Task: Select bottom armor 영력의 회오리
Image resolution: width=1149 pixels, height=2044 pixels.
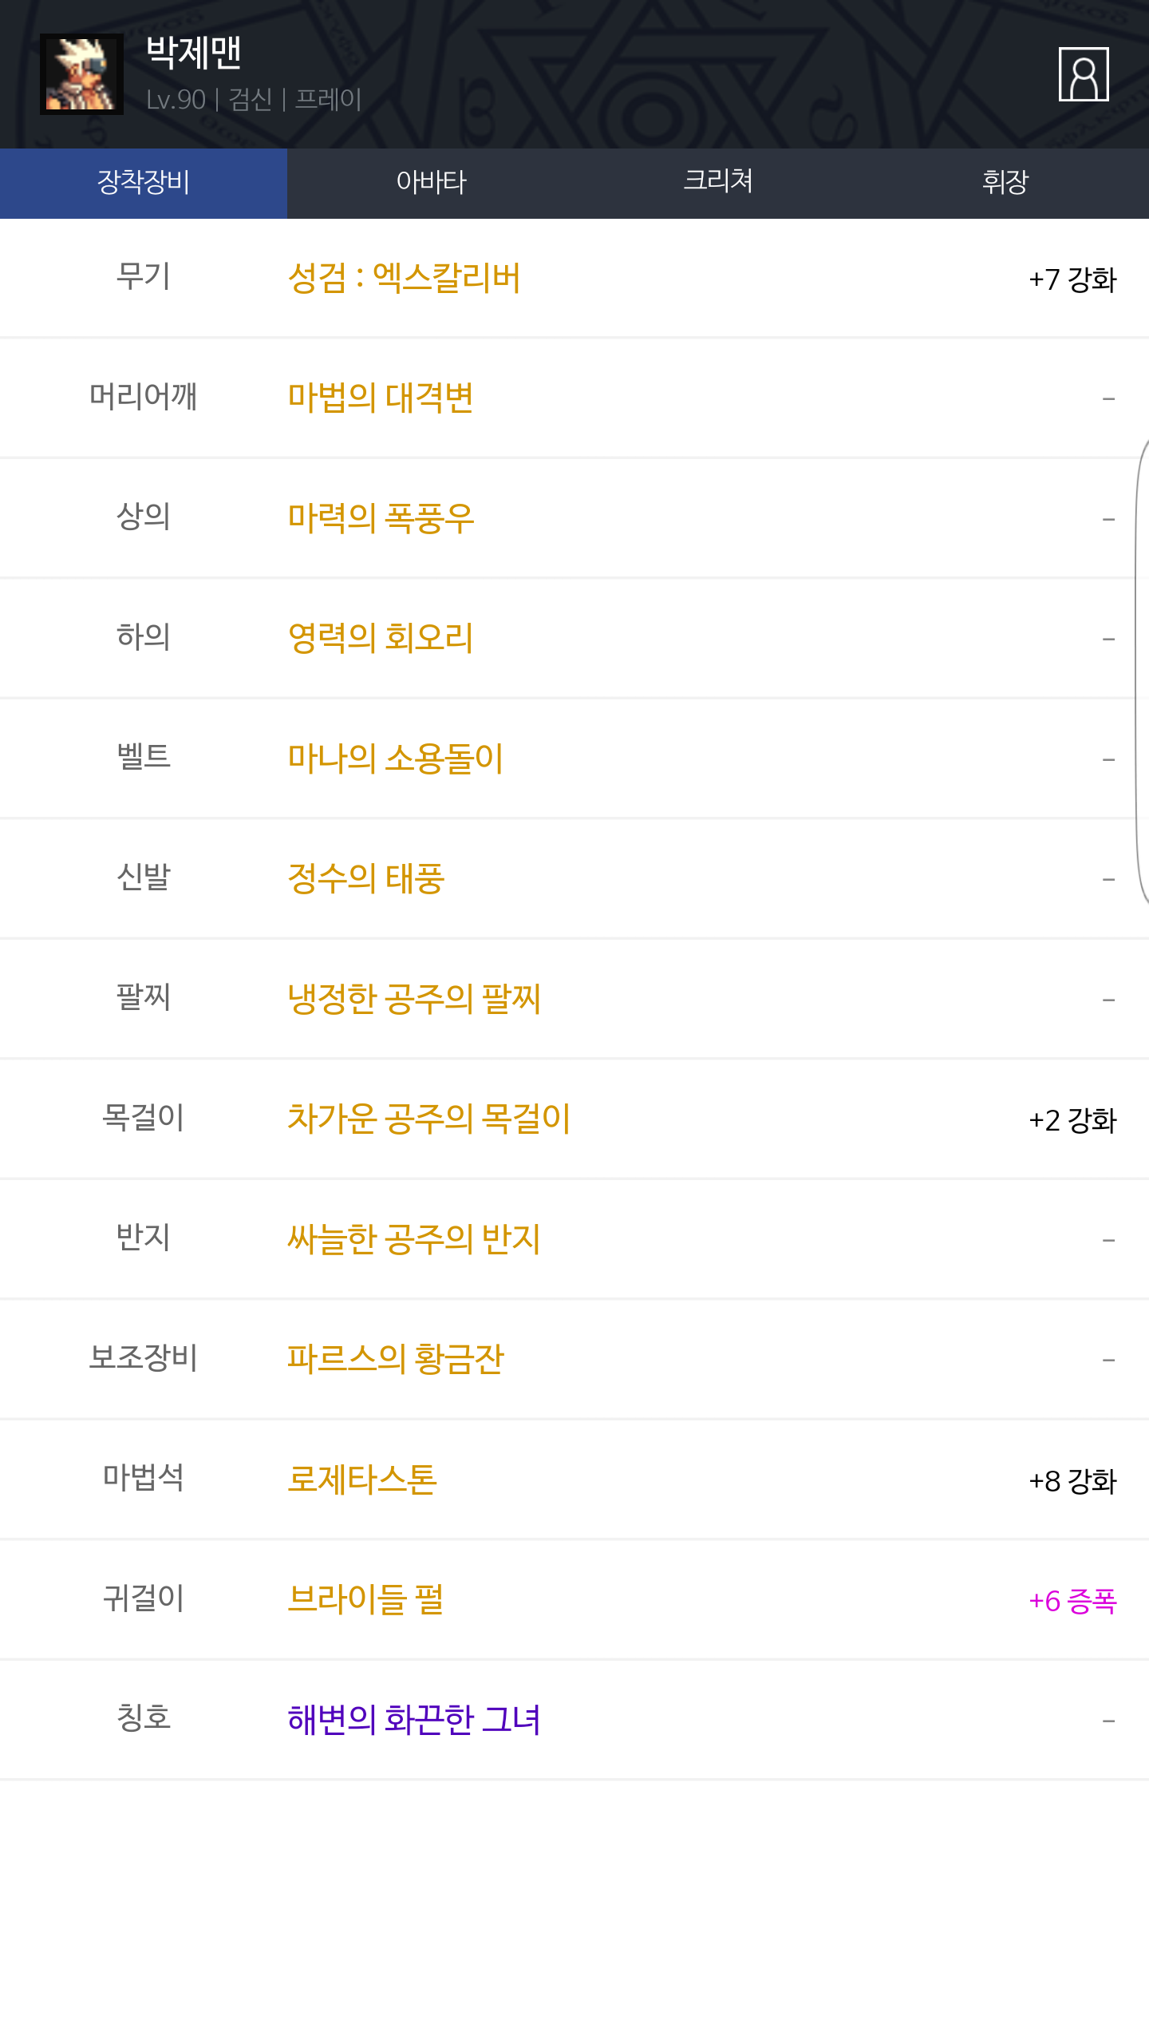Action: [381, 638]
